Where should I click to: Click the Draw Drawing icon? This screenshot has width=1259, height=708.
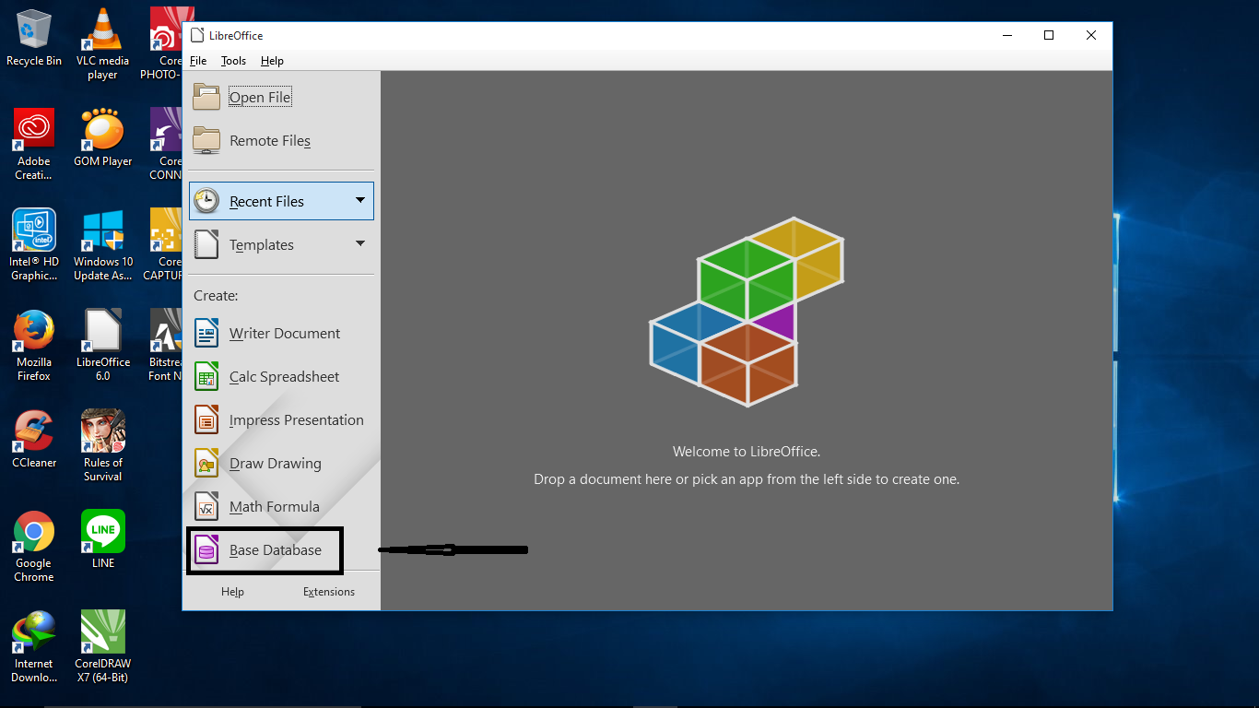206,463
